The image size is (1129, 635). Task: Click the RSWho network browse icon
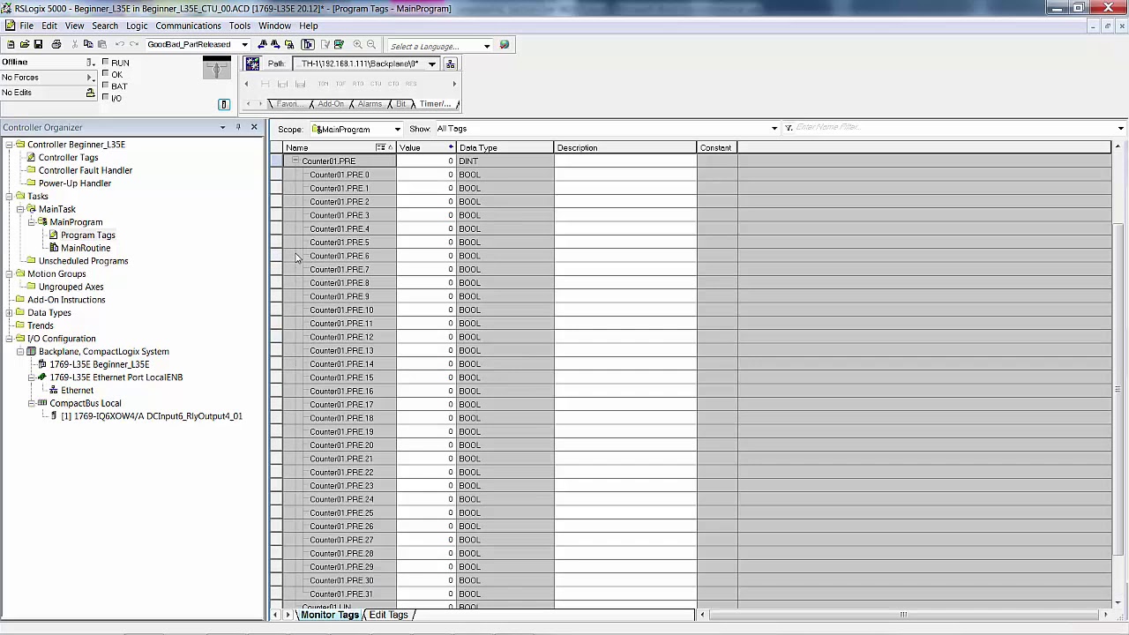click(x=450, y=63)
